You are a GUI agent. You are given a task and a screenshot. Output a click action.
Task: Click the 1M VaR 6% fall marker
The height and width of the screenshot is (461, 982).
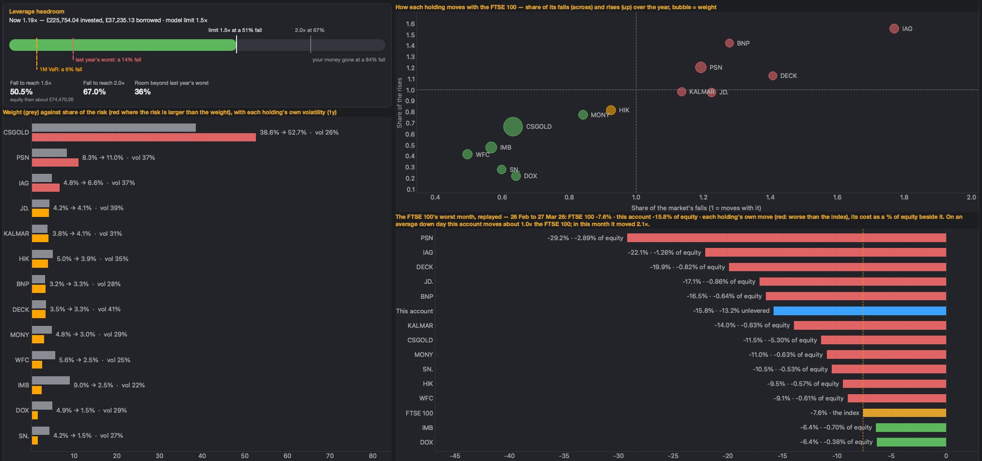36,54
